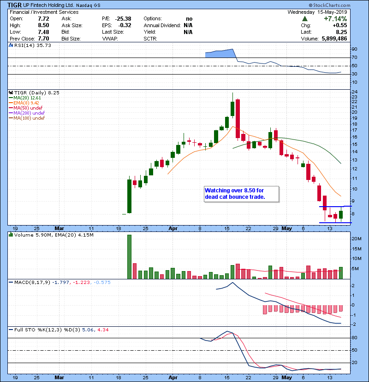Click the EPS value -0.32
The image size is (369, 382).
pyautogui.click(x=125, y=25)
